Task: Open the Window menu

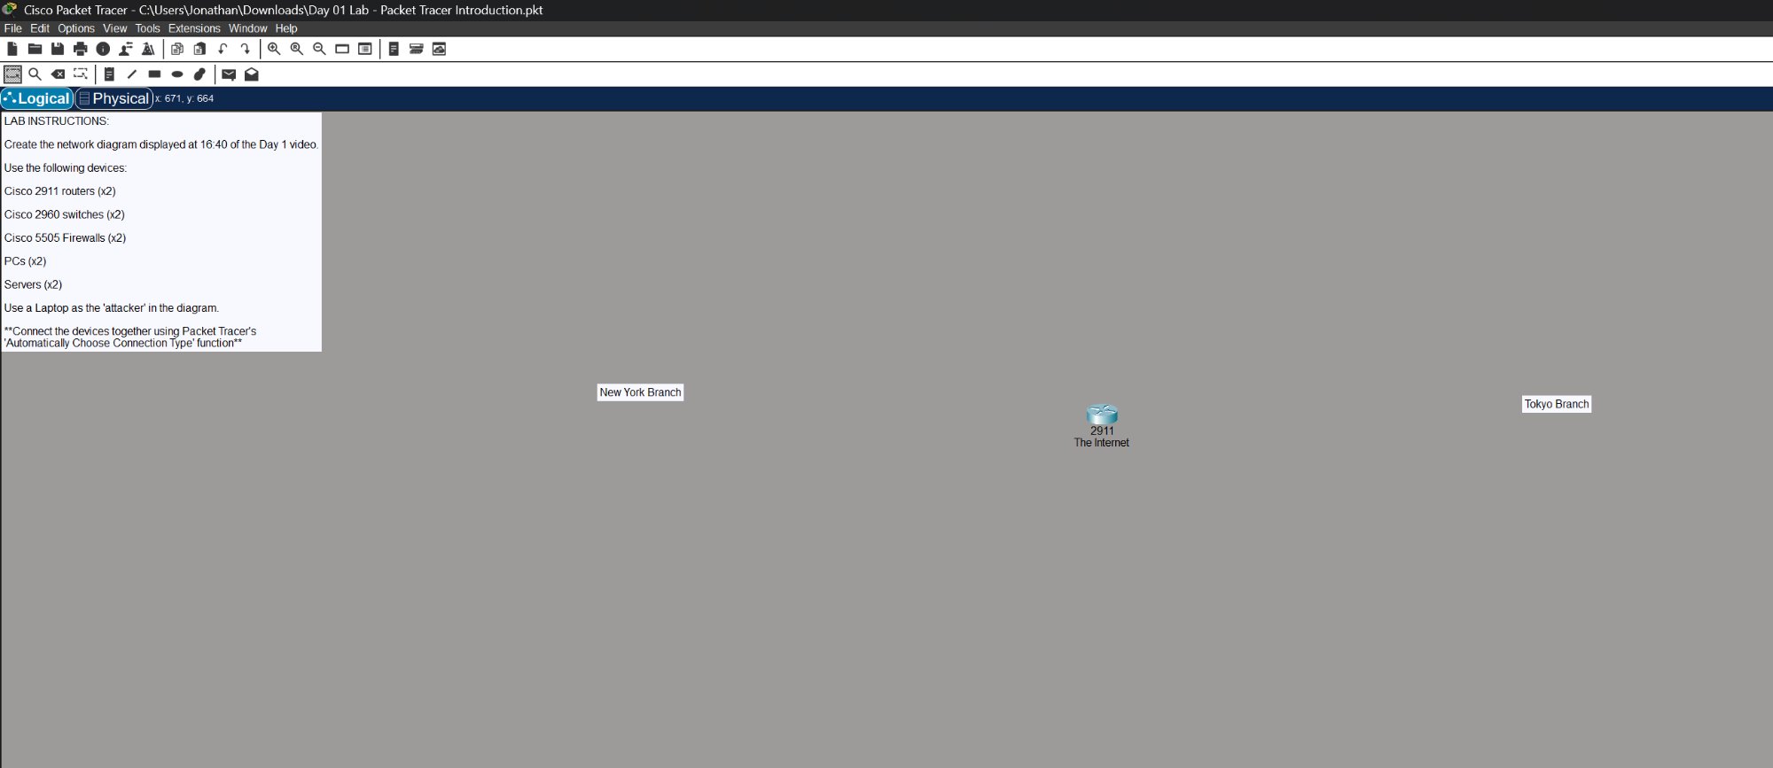Action: click(x=248, y=28)
